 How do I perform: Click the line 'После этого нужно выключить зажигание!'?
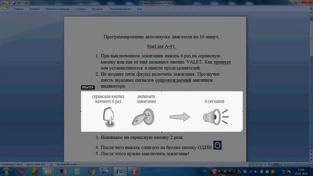145,154
